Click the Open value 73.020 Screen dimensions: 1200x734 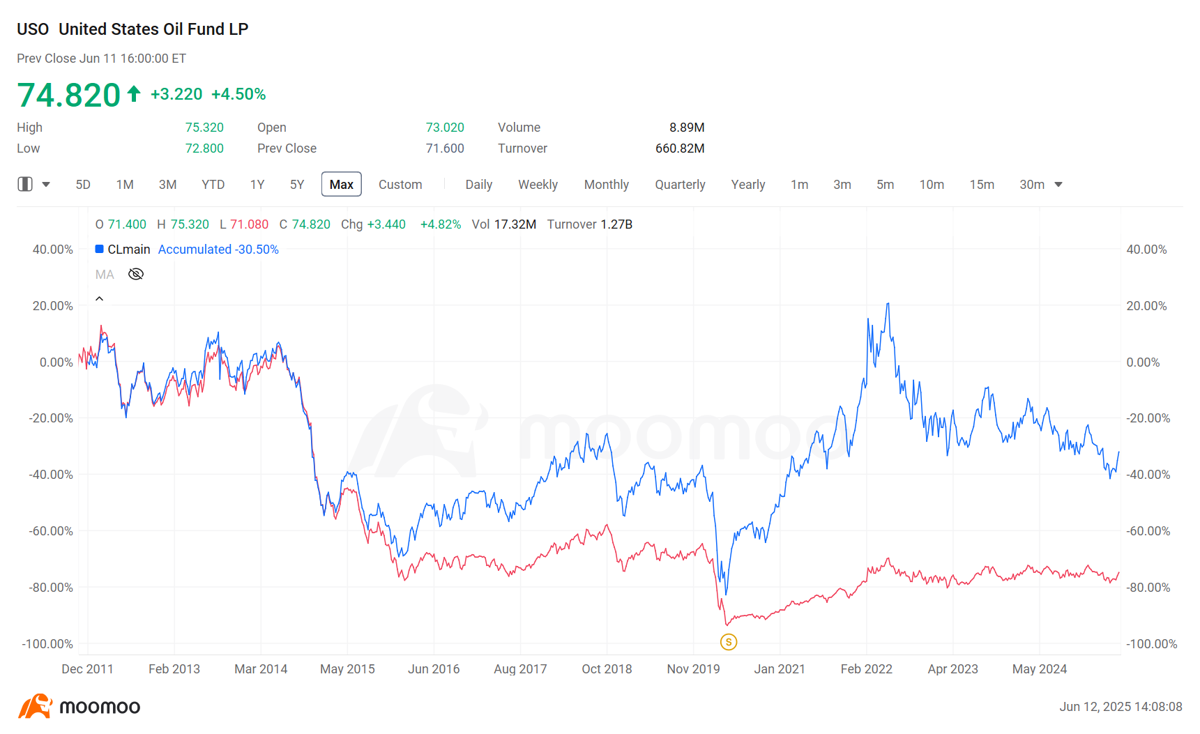pyautogui.click(x=445, y=128)
